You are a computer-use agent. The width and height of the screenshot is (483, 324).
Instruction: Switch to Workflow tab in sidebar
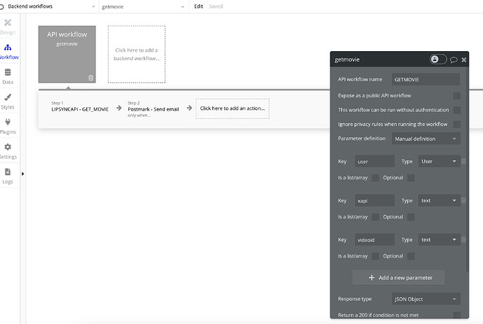9,52
